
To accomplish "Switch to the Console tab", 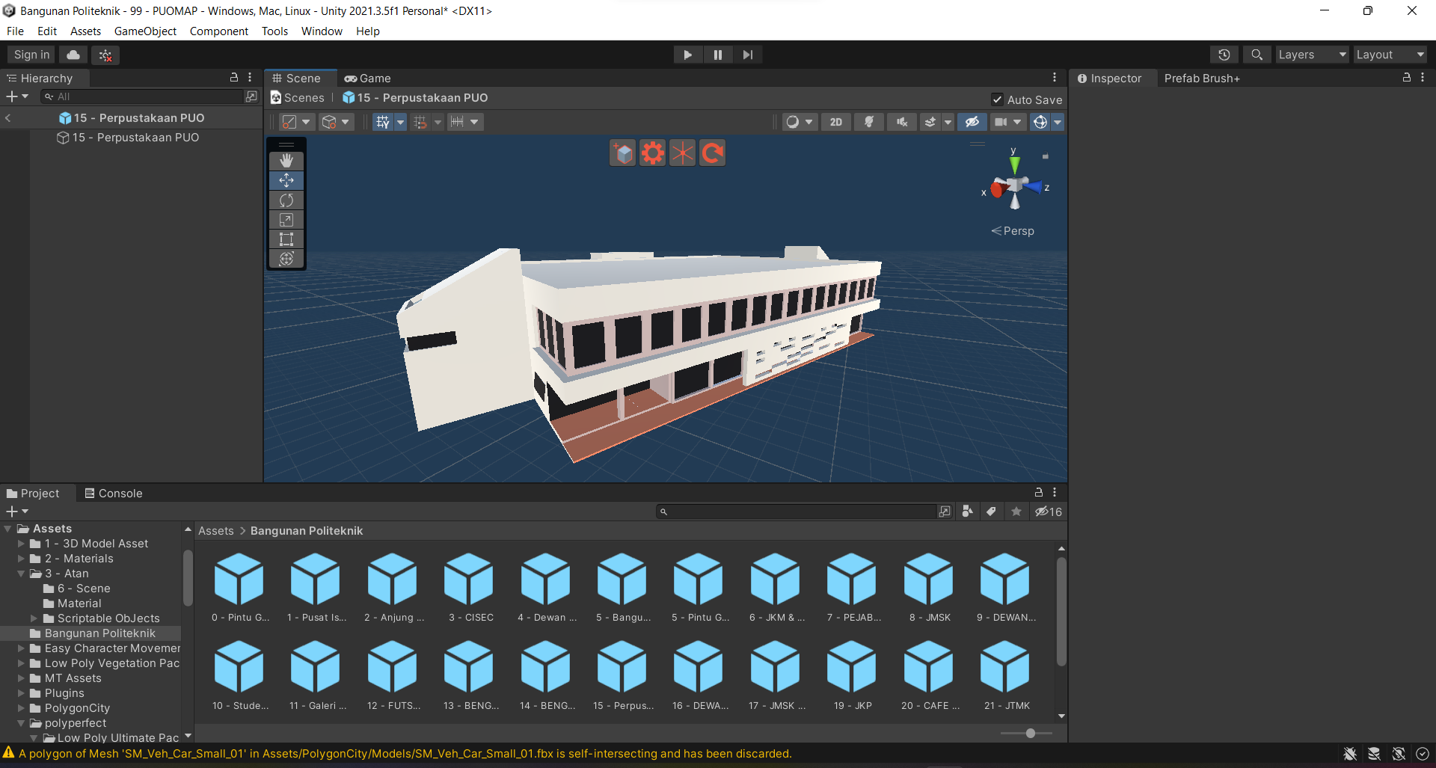I will [x=113, y=494].
